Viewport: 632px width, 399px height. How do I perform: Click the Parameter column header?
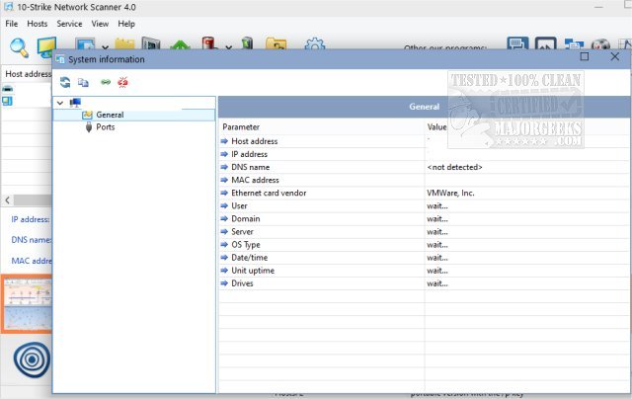pyautogui.click(x=321, y=127)
